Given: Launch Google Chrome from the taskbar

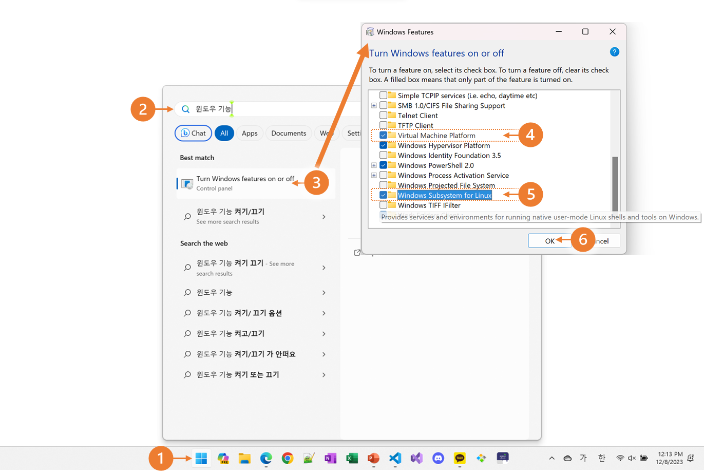Looking at the screenshot, I should coord(288,458).
